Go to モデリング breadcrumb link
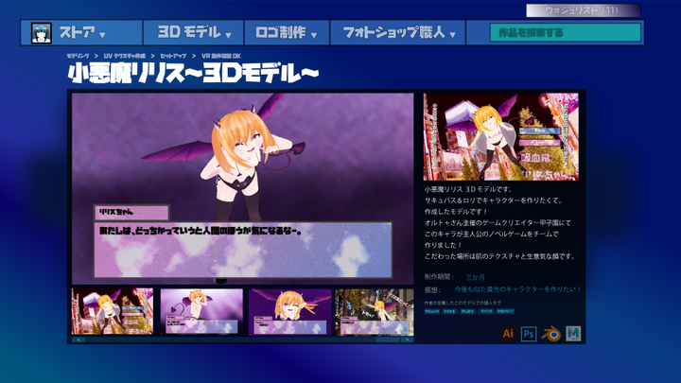 coord(78,56)
